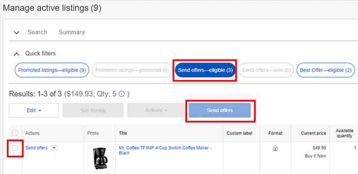Click the format icon in Format column
This screenshot has width=358, height=174.
click(275, 148)
